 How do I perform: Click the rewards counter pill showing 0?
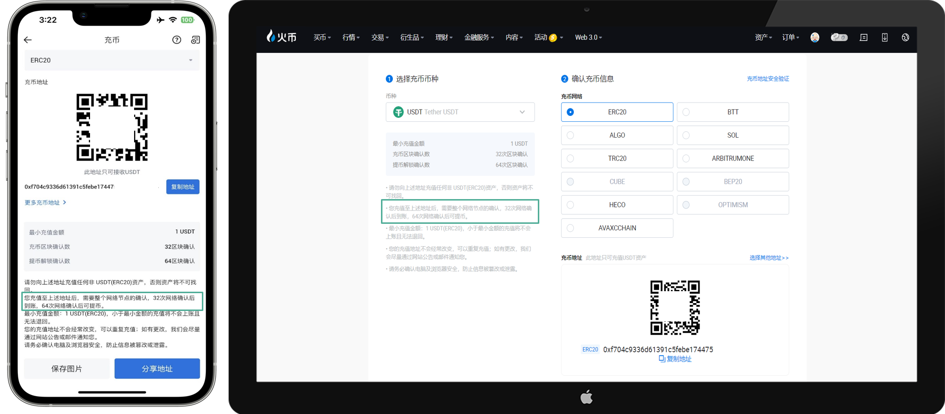click(839, 37)
